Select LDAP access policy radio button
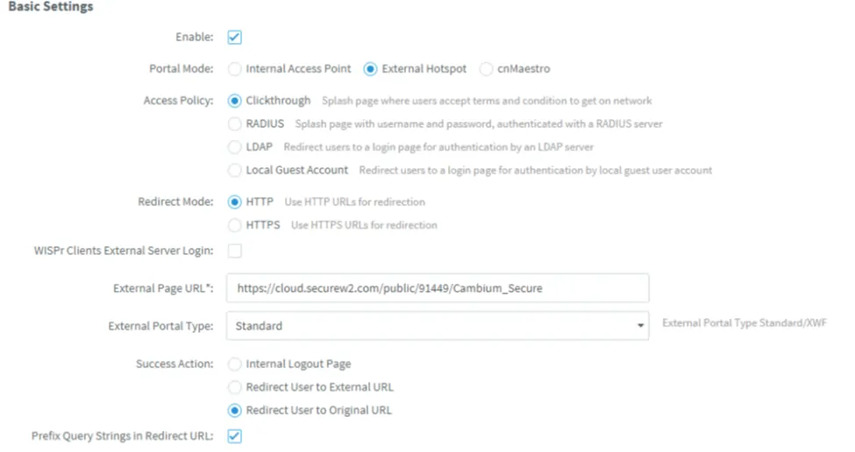The image size is (855, 452). 234,147
